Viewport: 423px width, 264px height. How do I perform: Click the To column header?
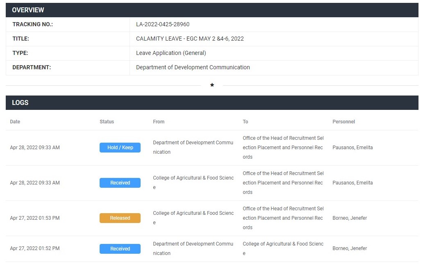click(246, 122)
